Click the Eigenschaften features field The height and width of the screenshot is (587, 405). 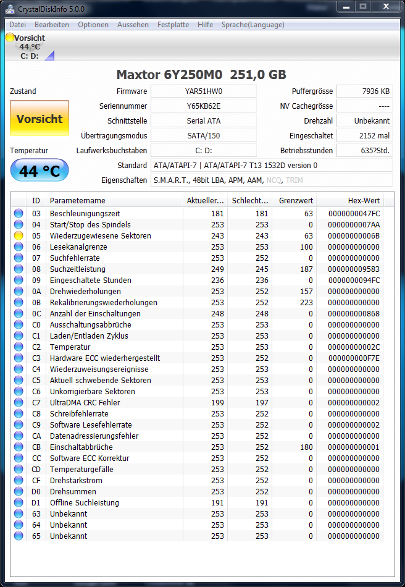pos(272,180)
